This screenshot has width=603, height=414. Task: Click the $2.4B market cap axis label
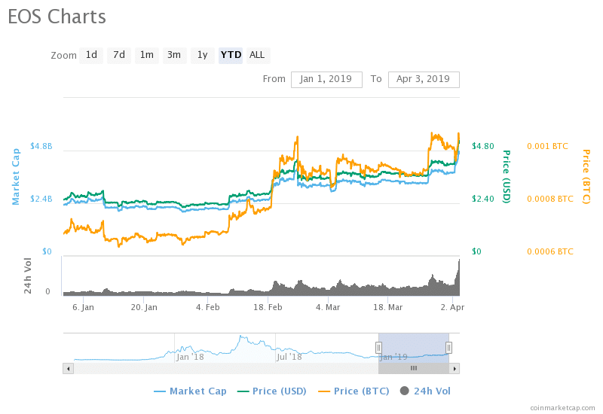[x=41, y=199]
